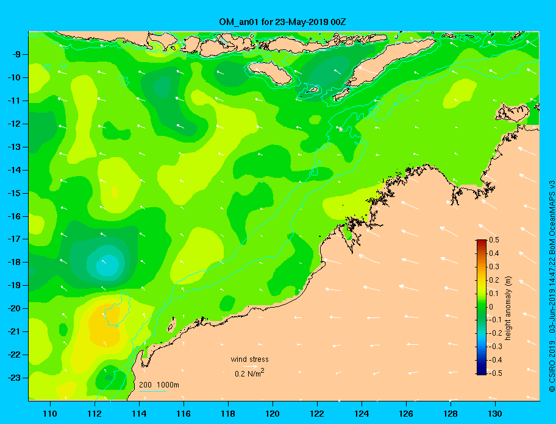The image size is (556, 424).
Task: Click the map title "OM_an01 for 23-May-2019 00Z"
Action: click(x=282, y=22)
